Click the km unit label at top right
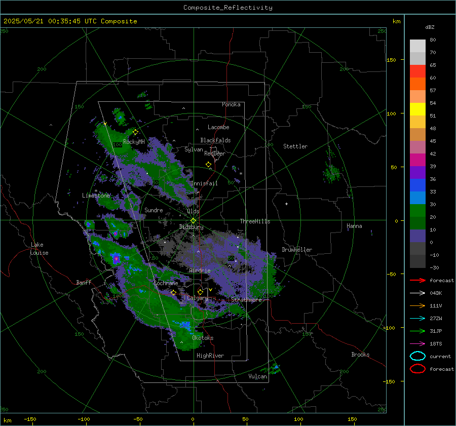Viewport: 456px width, 426px height. 396,21
